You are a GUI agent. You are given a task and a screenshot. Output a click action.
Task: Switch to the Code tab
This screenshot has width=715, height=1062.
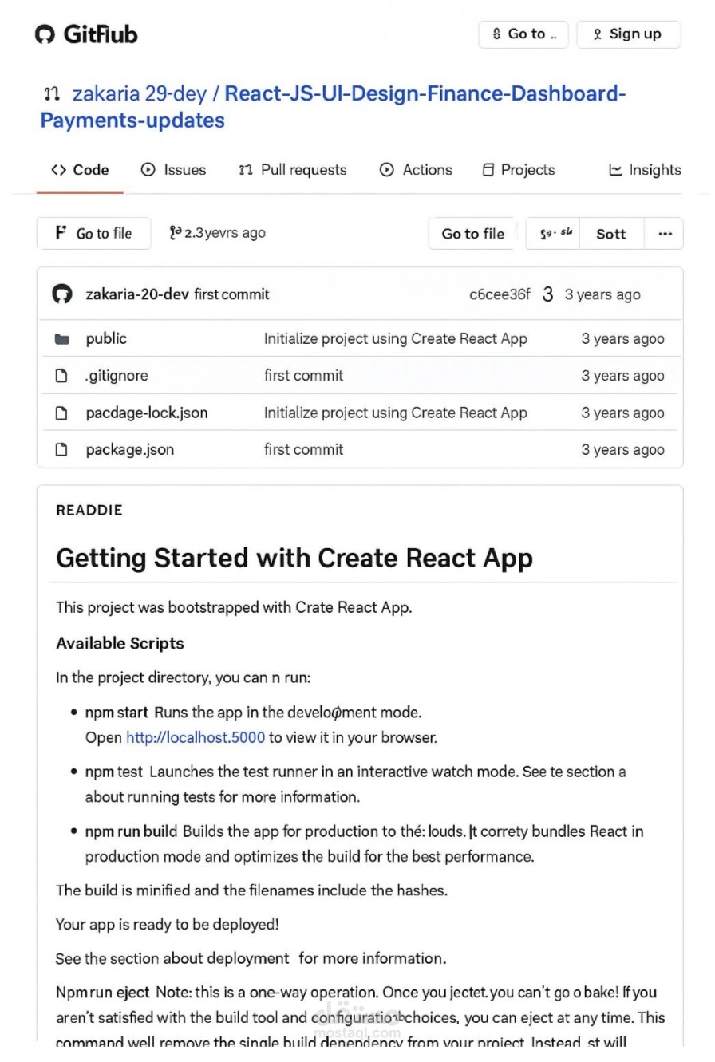80,170
